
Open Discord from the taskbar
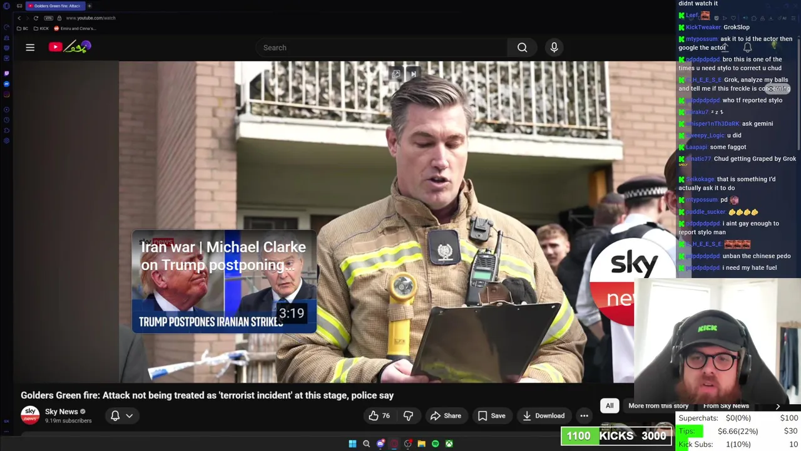coord(380,443)
